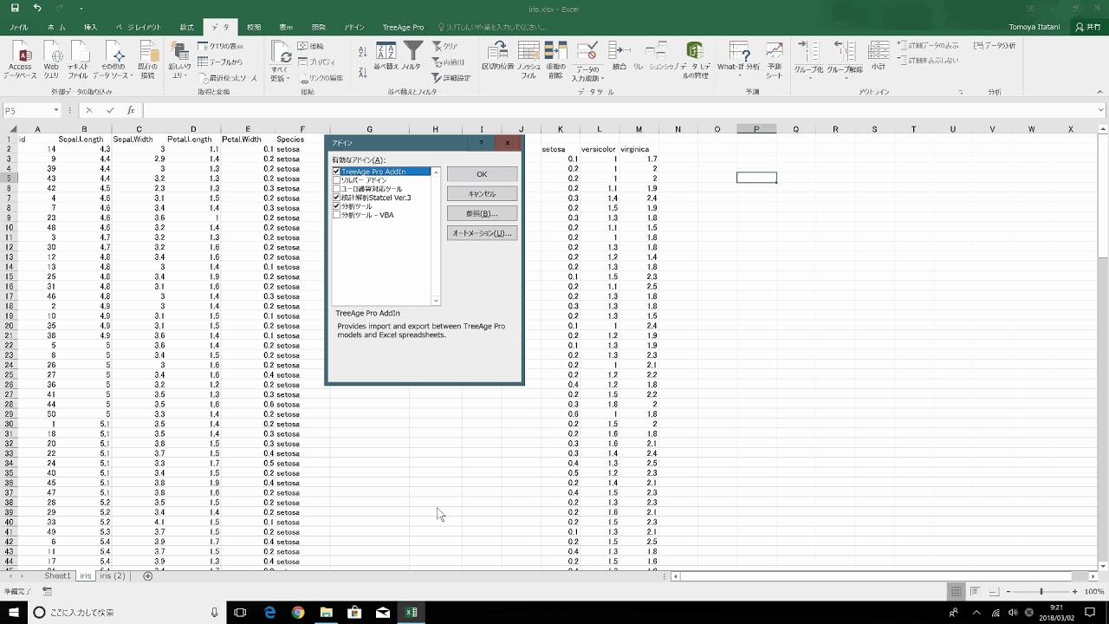The image size is (1109, 624).
Task: Open recently used sources (最近使ったソース)
Action: pyautogui.click(x=227, y=77)
